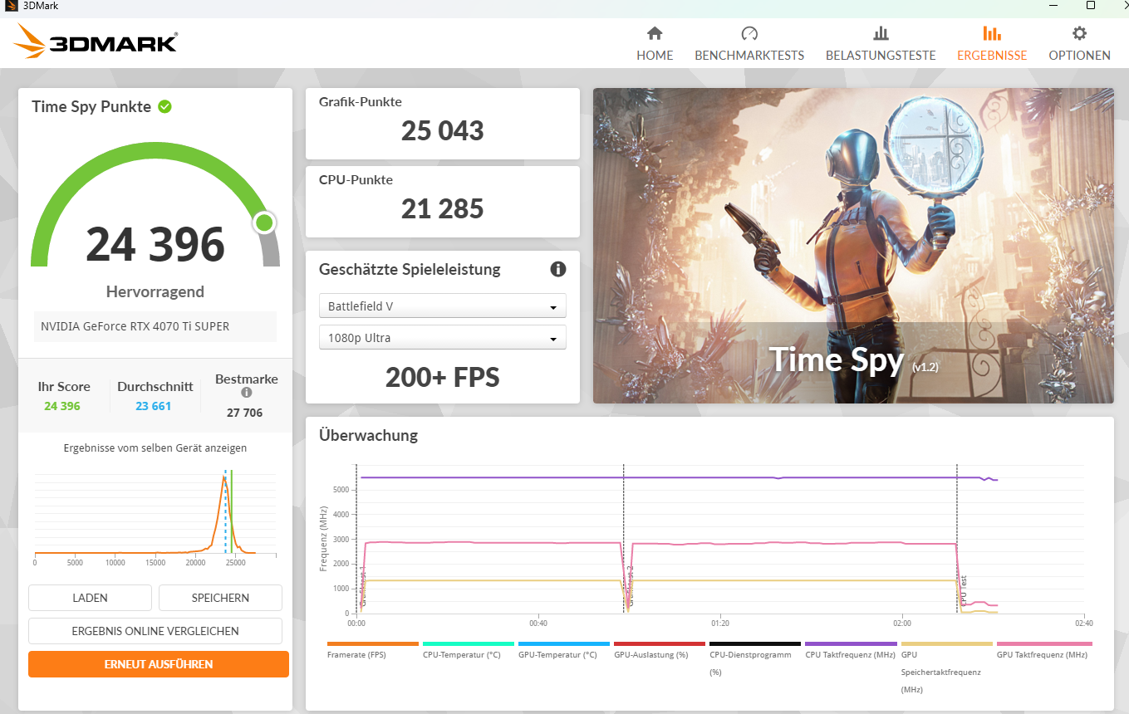Click the Bestmarke score 27 706

coord(244,413)
